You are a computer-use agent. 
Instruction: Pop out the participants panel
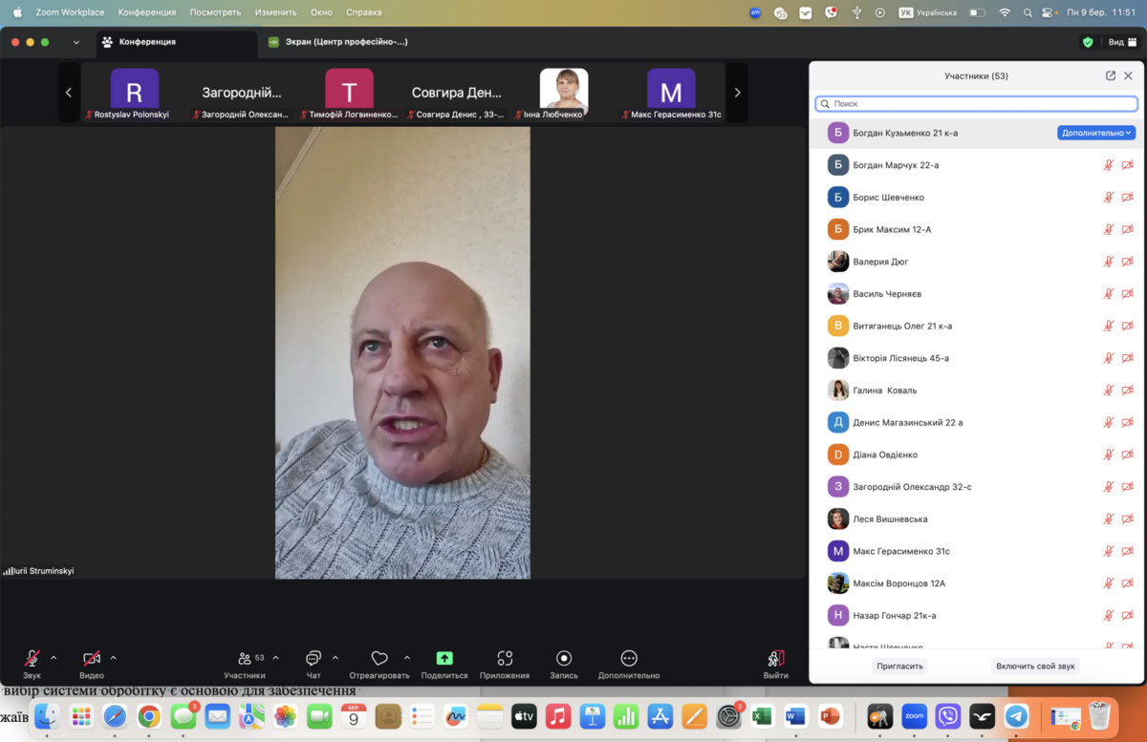pyautogui.click(x=1110, y=76)
